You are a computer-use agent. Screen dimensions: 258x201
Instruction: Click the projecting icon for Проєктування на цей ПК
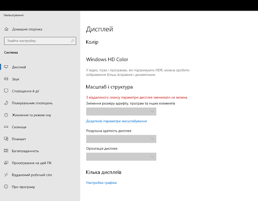tap(6, 163)
